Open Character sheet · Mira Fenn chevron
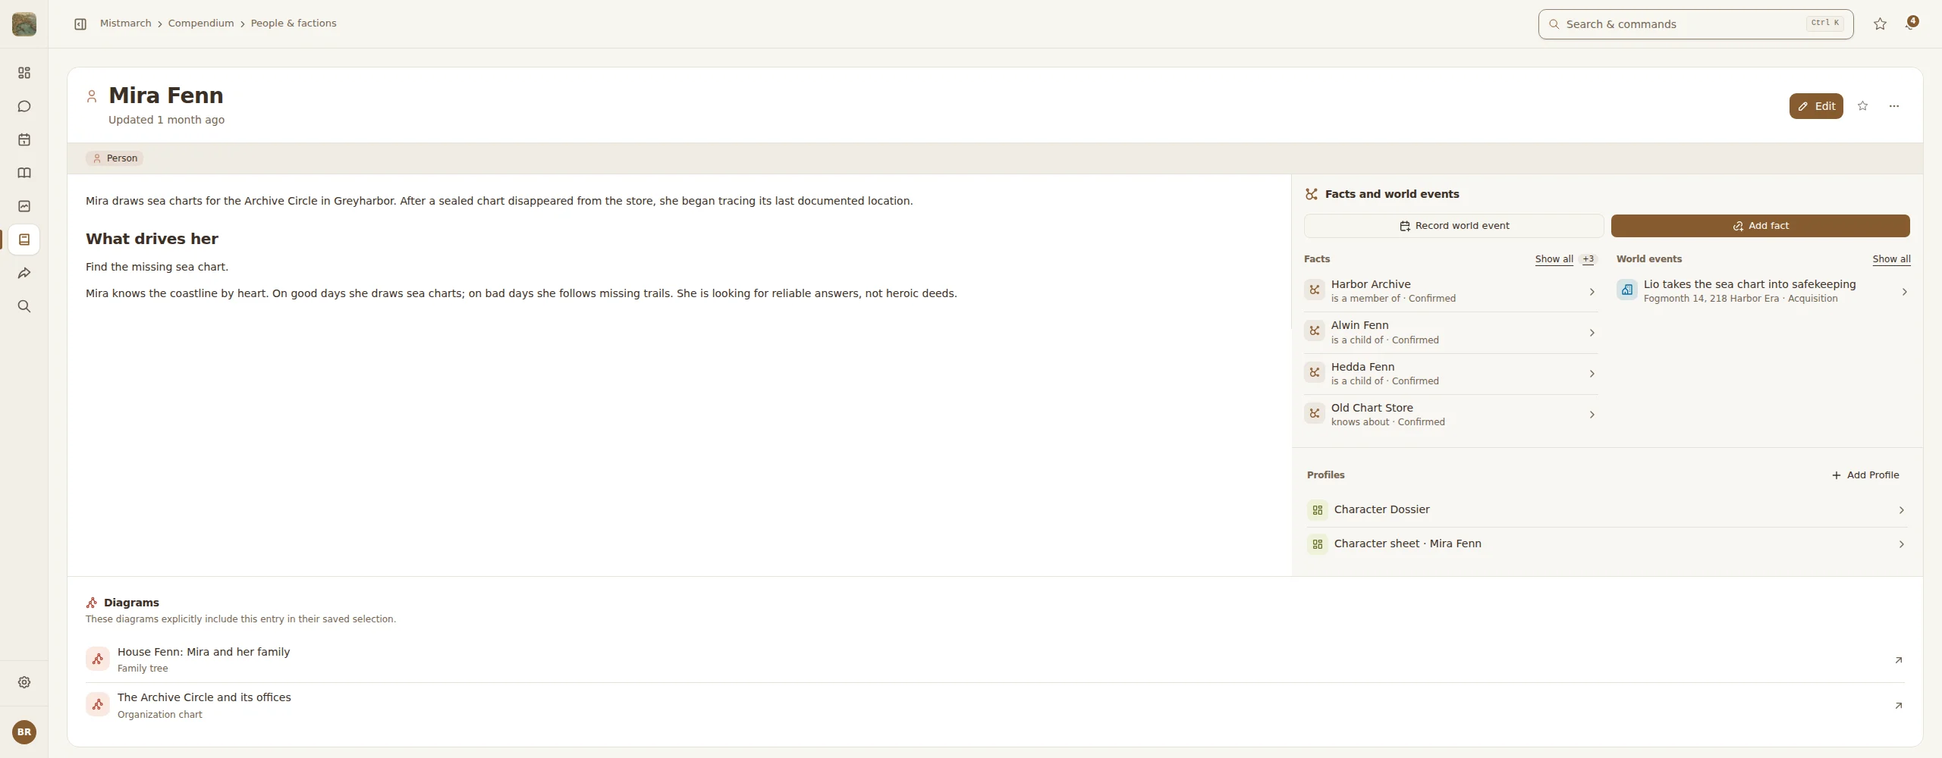Image resolution: width=1942 pixels, height=758 pixels. tap(1901, 544)
